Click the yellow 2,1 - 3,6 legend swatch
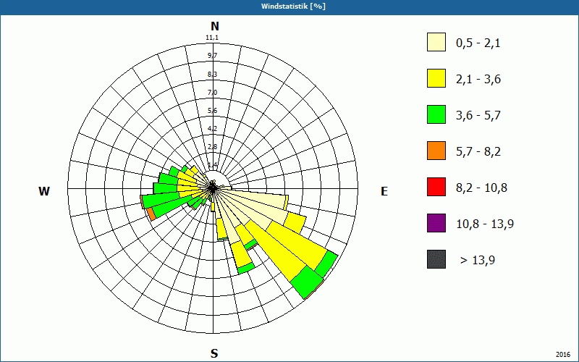 tap(436, 78)
